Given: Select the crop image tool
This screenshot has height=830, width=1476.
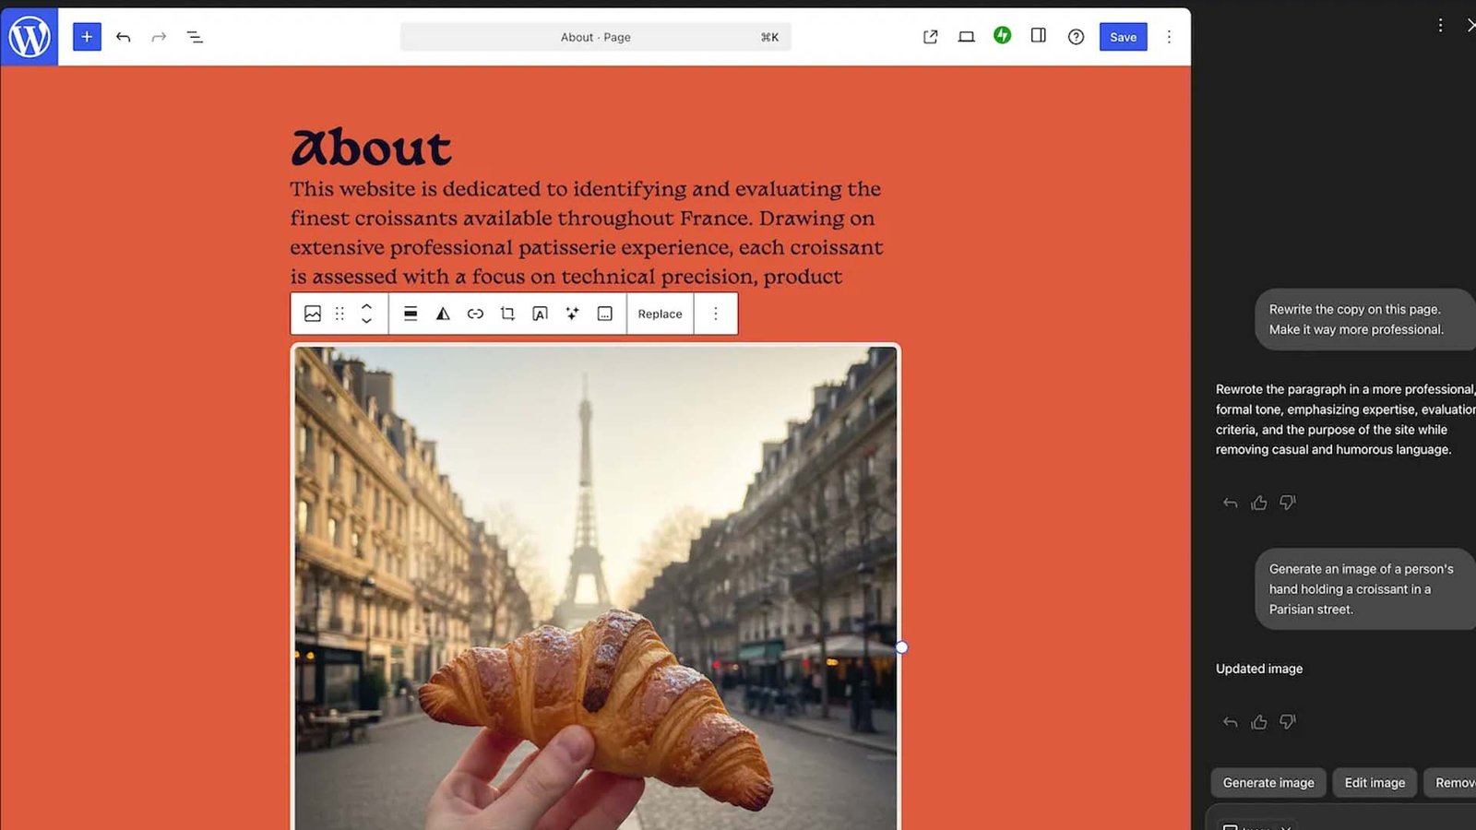Looking at the screenshot, I should (507, 314).
